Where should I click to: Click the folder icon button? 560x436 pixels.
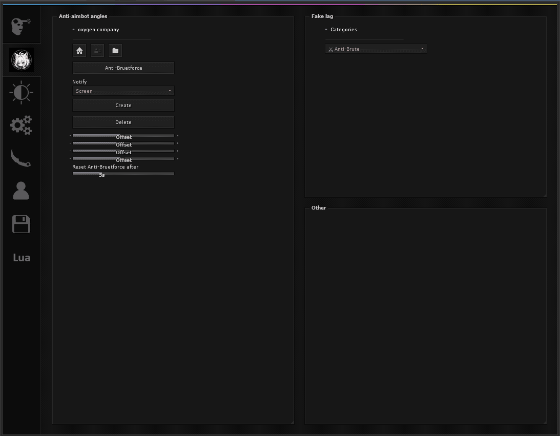(x=115, y=50)
